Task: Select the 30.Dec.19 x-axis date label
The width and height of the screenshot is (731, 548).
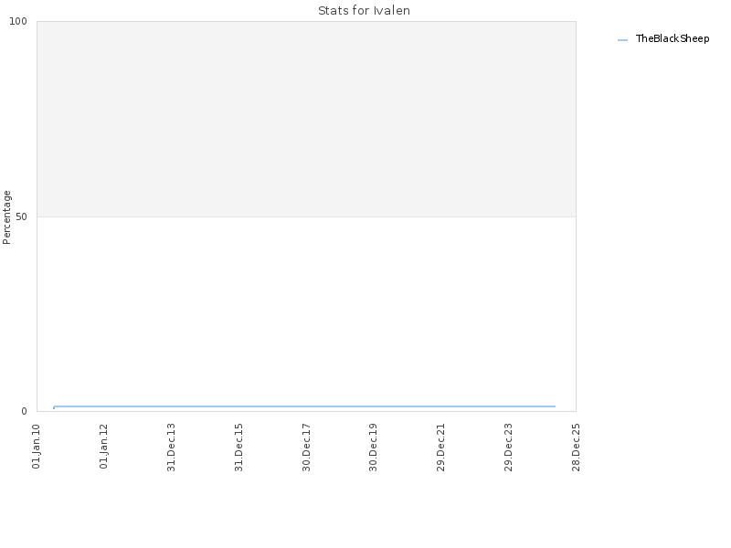Action: [x=373, y=447]
